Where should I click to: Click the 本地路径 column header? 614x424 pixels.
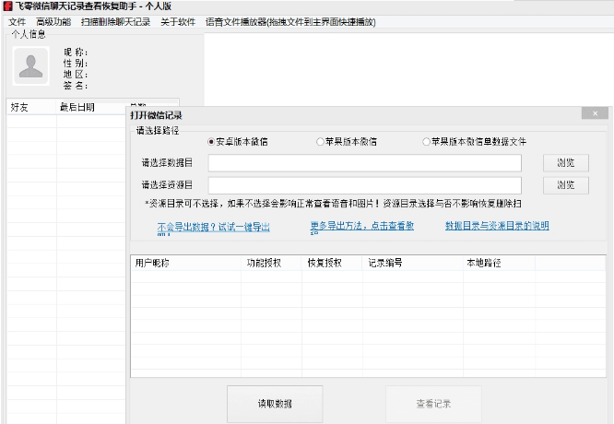(x=500, y=263)
